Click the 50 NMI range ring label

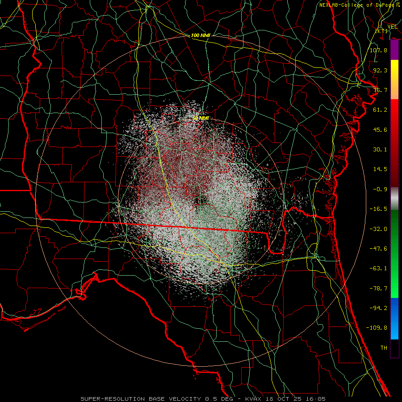point(201,118)
